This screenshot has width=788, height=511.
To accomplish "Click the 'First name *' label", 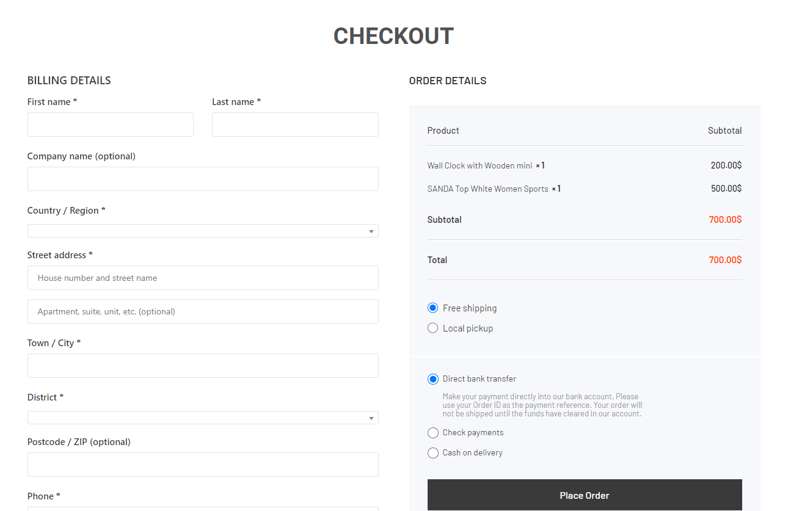I will tap(53, 102).
